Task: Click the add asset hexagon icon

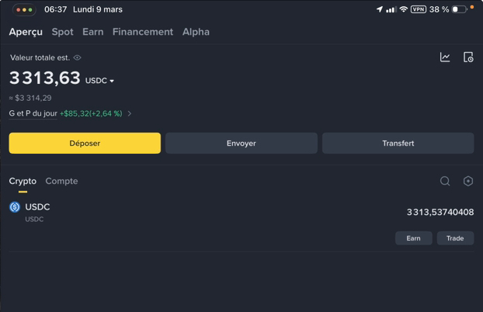Action: tap(468, 181)
